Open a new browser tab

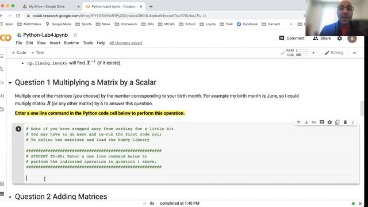(x=151, y=6)
